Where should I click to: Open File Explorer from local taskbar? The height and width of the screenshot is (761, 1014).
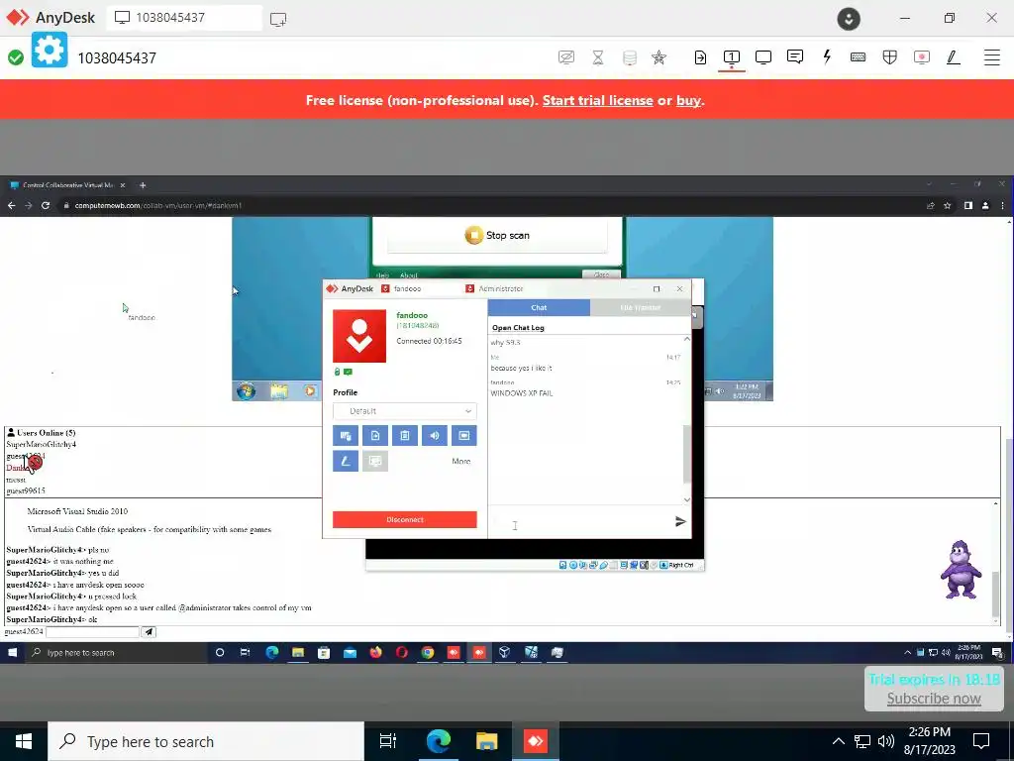coord(486,741)
